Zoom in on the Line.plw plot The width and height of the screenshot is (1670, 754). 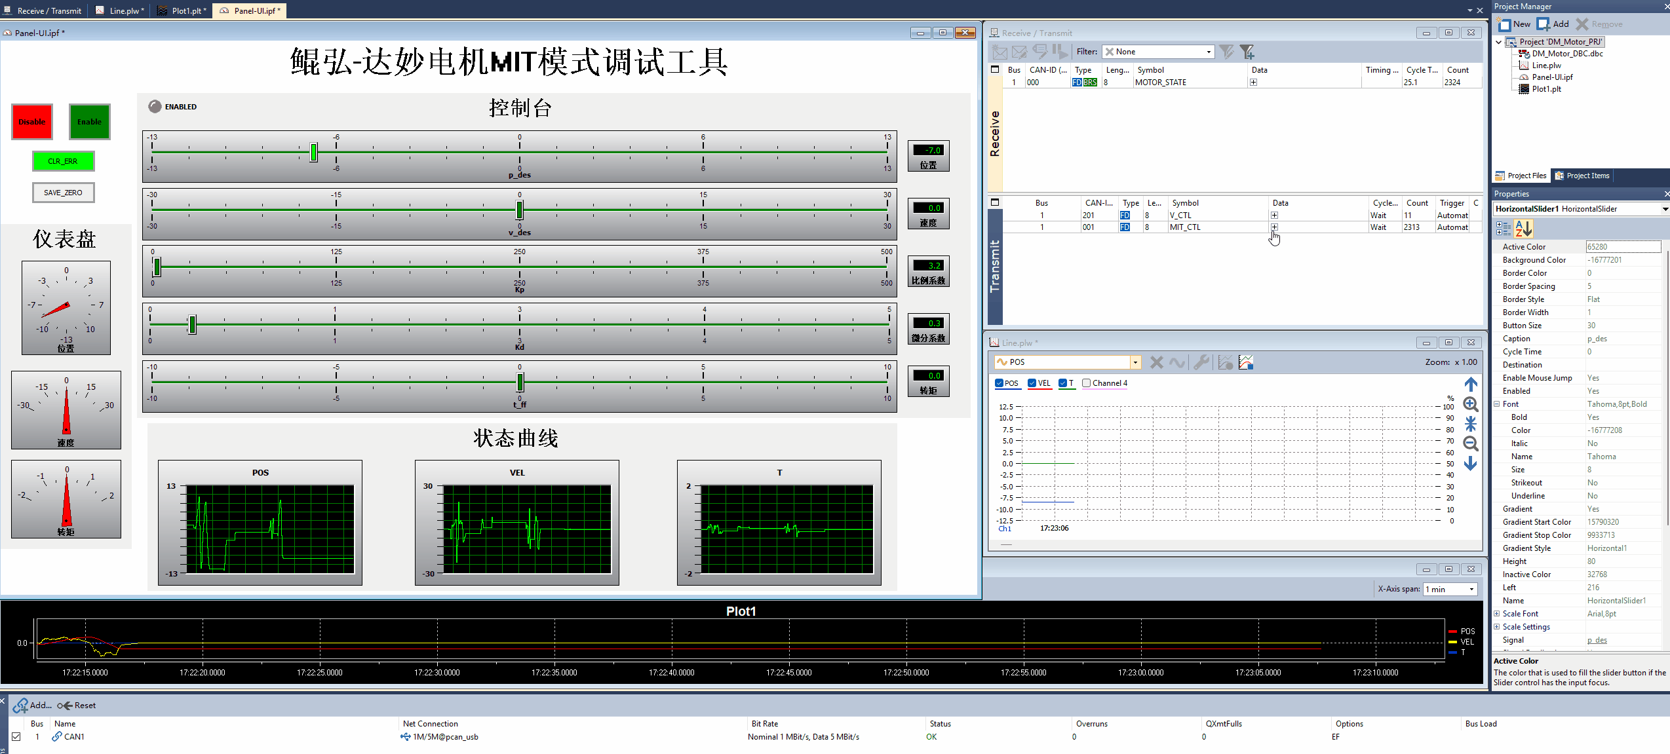coord(1471,404)
